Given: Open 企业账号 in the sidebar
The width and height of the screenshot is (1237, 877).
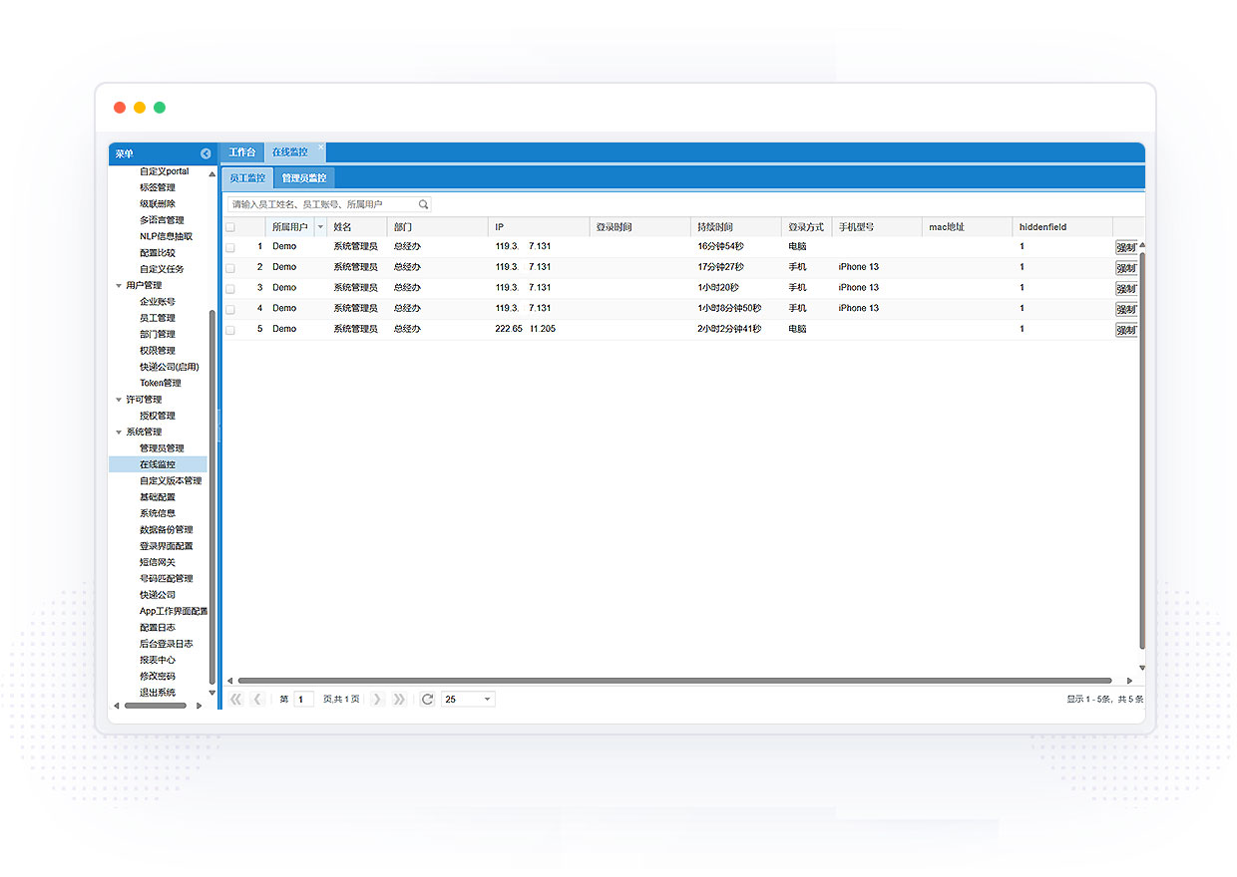Looking at the screenshot, I should (x=158, y=302).
